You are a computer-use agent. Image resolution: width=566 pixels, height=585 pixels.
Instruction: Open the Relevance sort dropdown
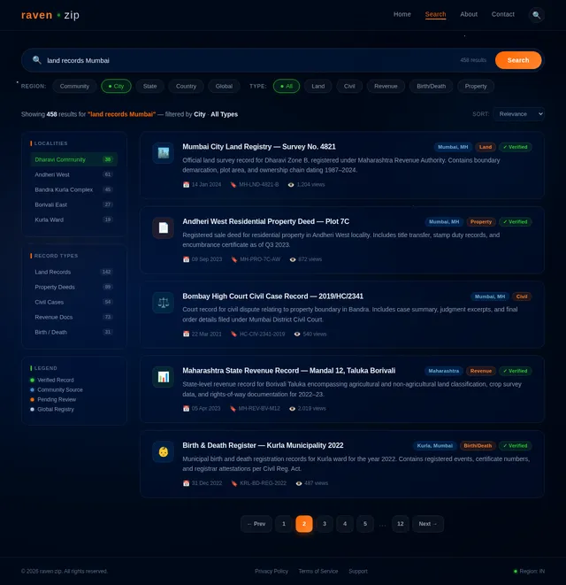[519, 114]
